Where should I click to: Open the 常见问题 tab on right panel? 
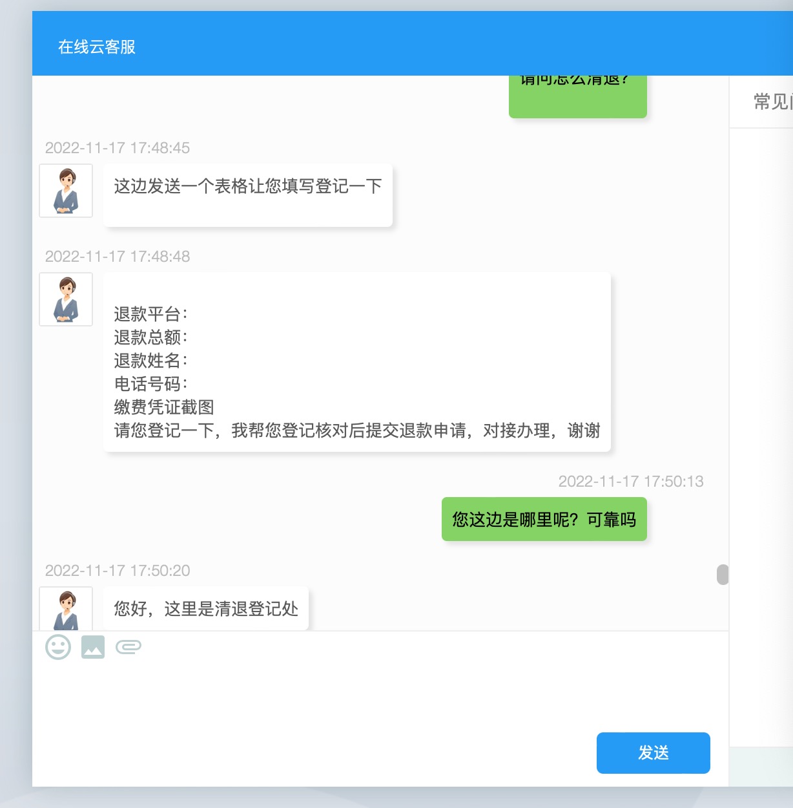772,102
